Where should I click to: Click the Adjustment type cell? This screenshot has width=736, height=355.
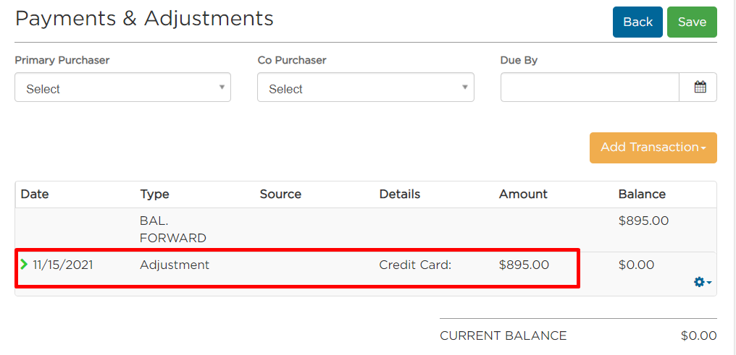tap(175, 265)
